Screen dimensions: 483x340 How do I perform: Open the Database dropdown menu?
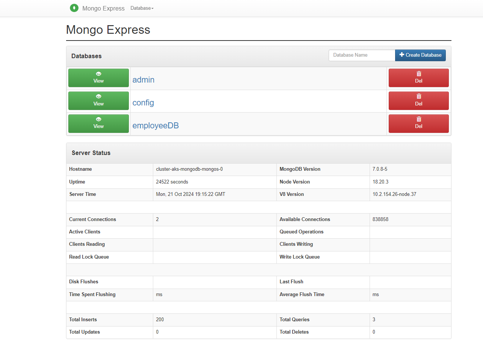(142, 8)
